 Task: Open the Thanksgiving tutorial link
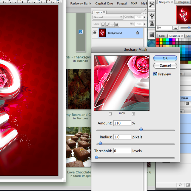click(78, 57)
